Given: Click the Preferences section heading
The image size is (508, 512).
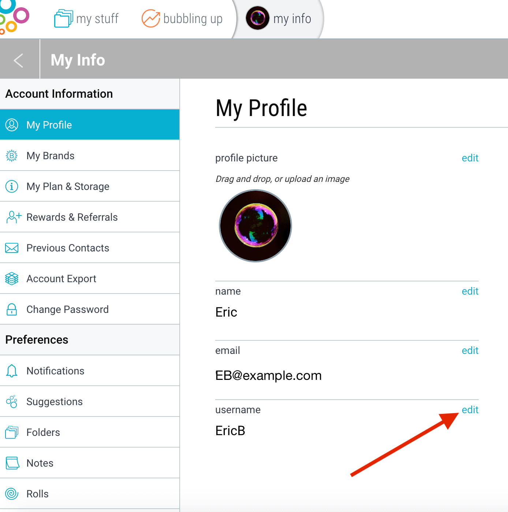Looking at the screenshot, I should (x=37, y=340).
